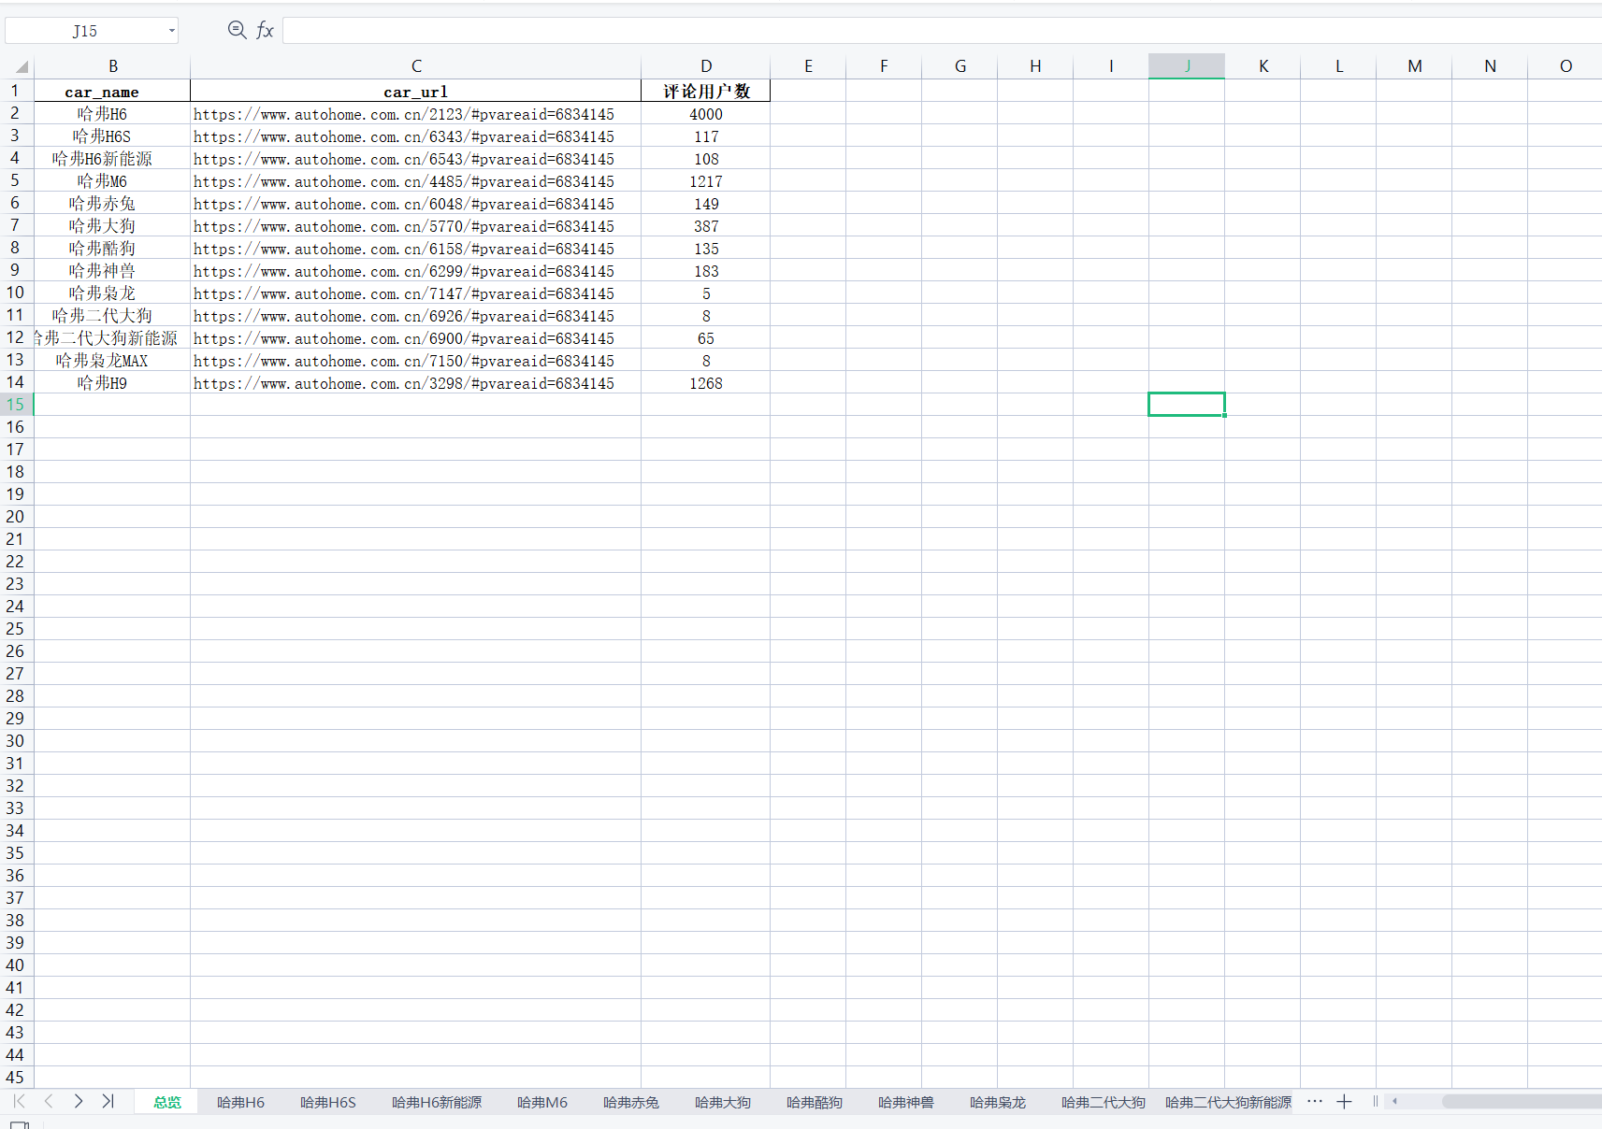Click the horizontal scrollbar thumb

coord(1522,1101)
